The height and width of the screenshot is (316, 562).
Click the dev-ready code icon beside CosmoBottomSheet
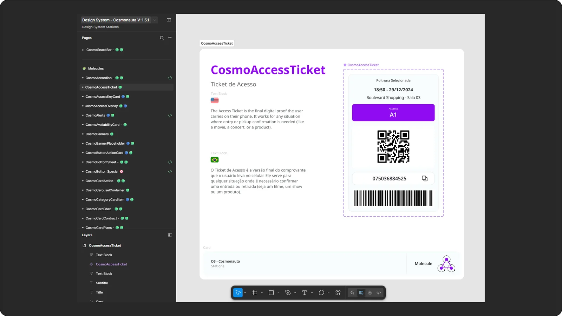click(x=170, y=162)
